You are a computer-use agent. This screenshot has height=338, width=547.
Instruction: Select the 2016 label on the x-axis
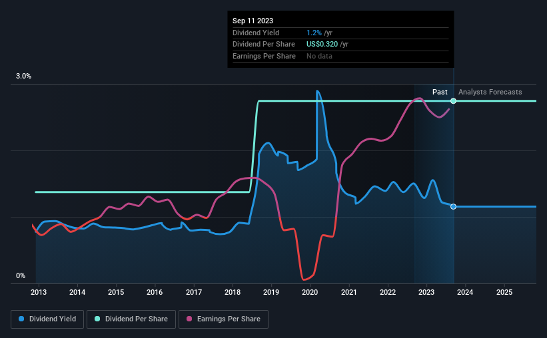pos(155,292)
